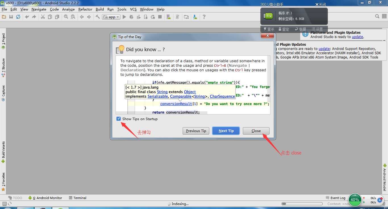Image resolution: width=388 pixels, height=209 pixels.
Task: Open the app run configuration dropdown
Action: pos(111,17)
